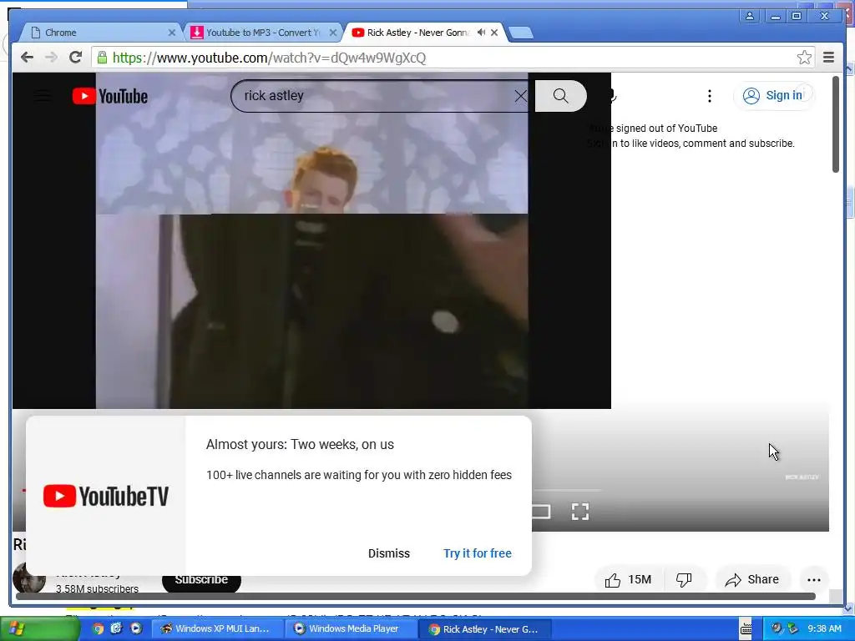Switch to the Chrome tab
Viewport: 855px width, 641px height.
(x=101, y=33)
